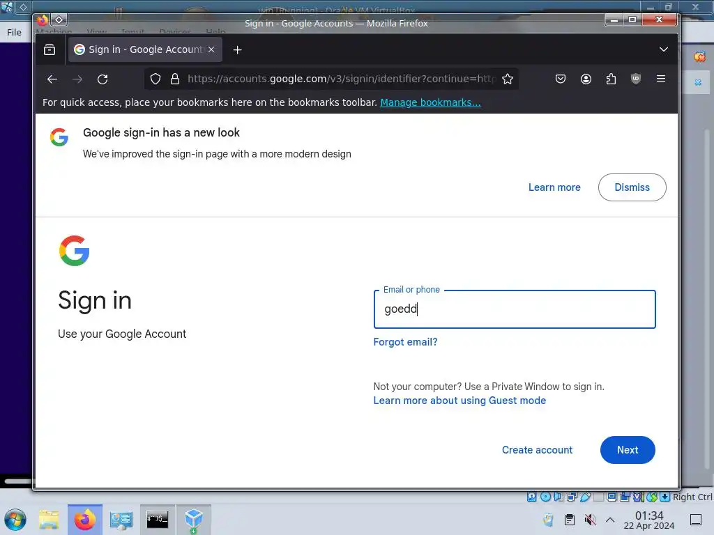Open the tracking protection shield in address bar

click(x=155, y=79)
